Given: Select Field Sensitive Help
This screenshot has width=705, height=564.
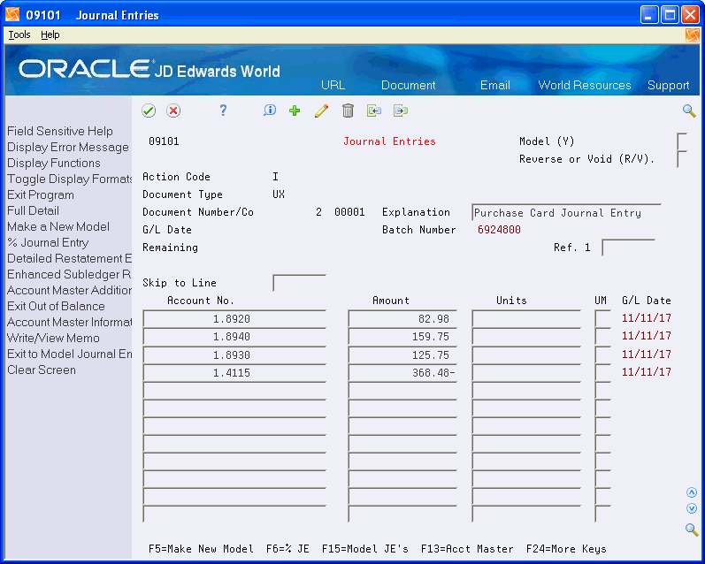Looking at the screenshot, I should (x=60, y=131).
